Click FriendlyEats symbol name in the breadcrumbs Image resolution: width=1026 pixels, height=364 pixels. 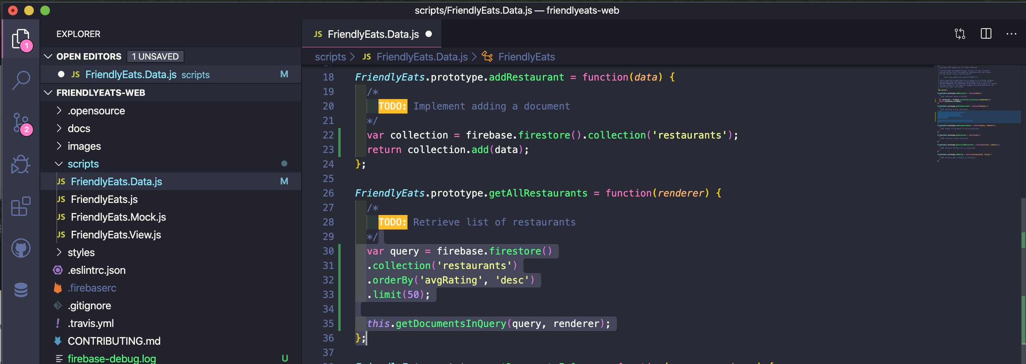pos(527,57)
